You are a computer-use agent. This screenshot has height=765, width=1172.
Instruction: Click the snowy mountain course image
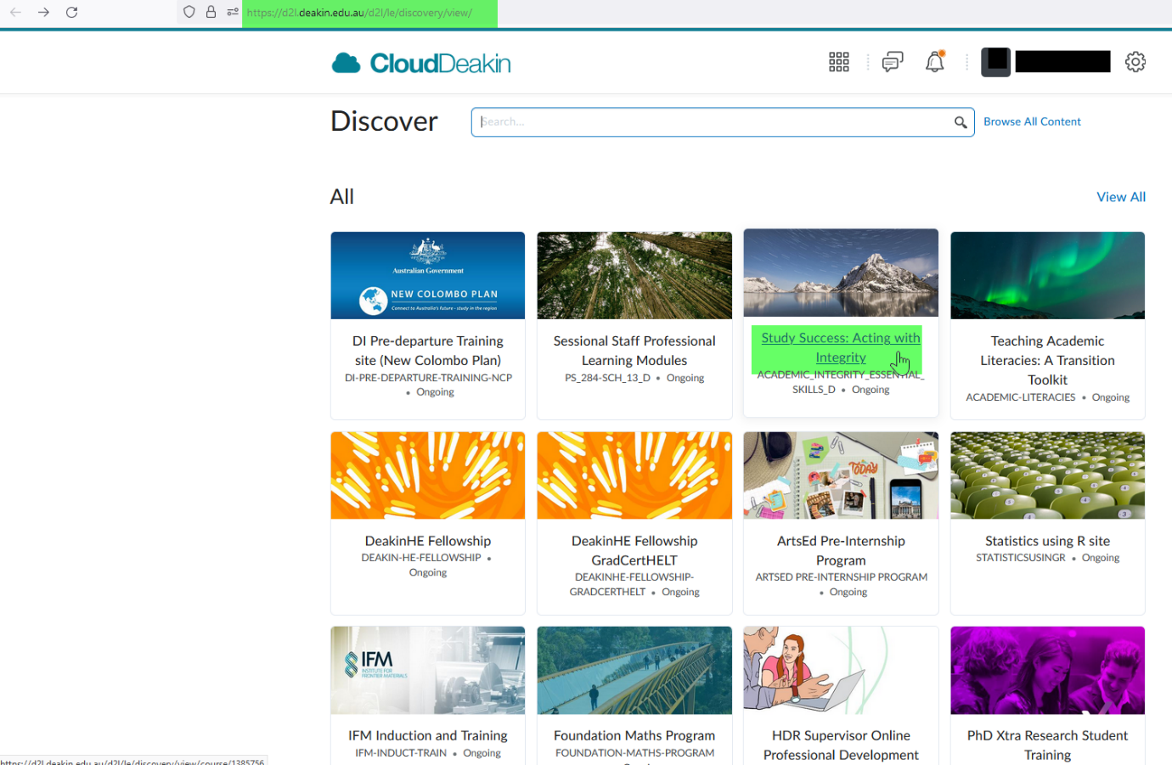point(841,273)
